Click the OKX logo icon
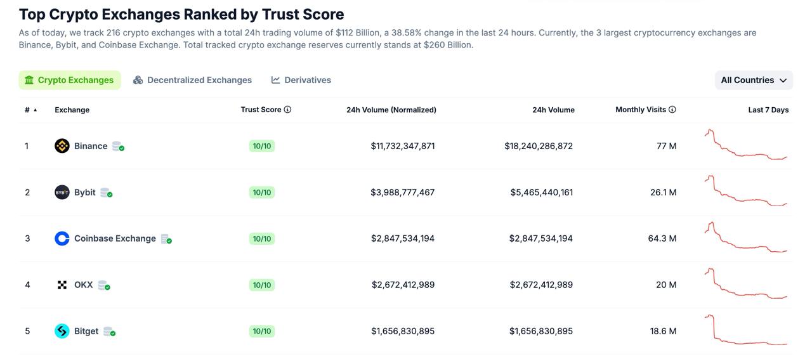Screen dimensions: 812x359 (x=62, y=285)
